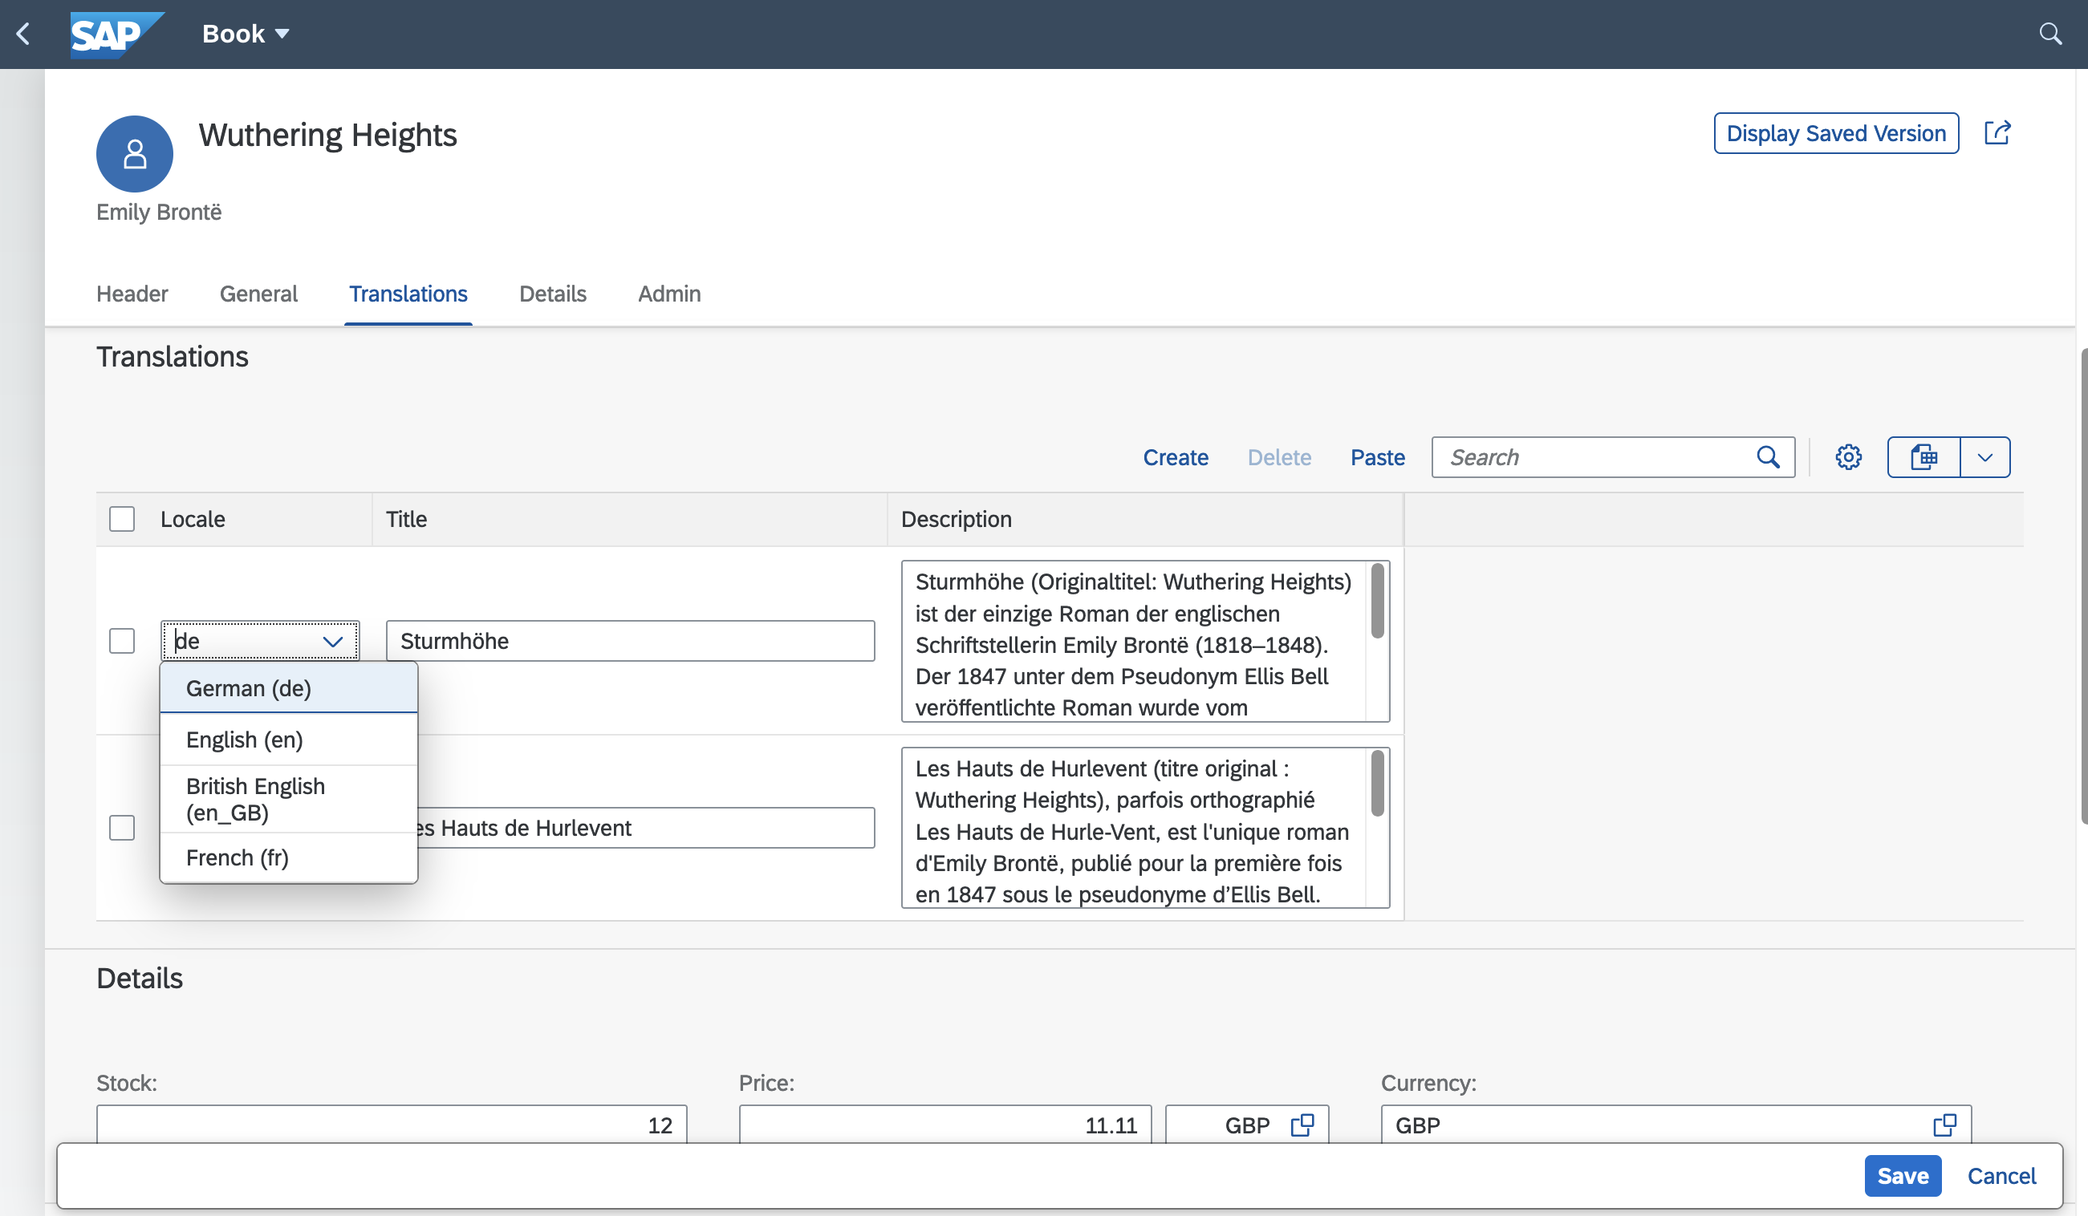Click the Price currency GBP field
2088x1216 pixels.
coord(1247,1125)
